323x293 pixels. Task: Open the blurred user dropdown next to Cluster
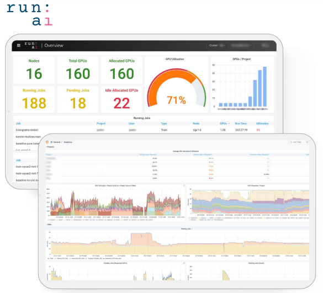(x=241, y=45)
